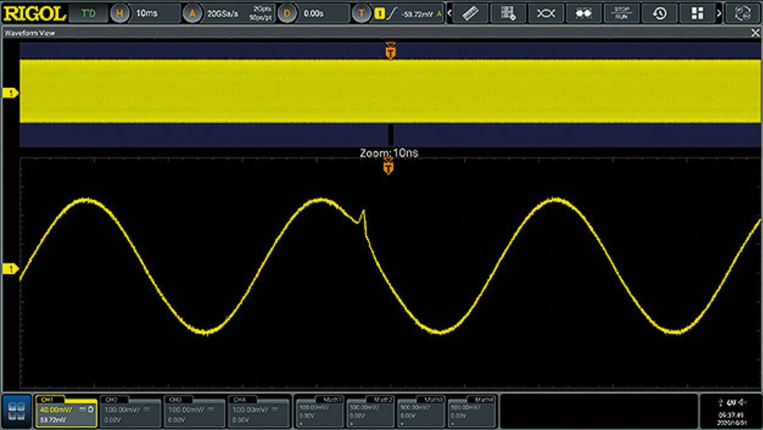763x430 pixels.
Task: Expand the toolbar with the right arrow
Action: point(719,13)
